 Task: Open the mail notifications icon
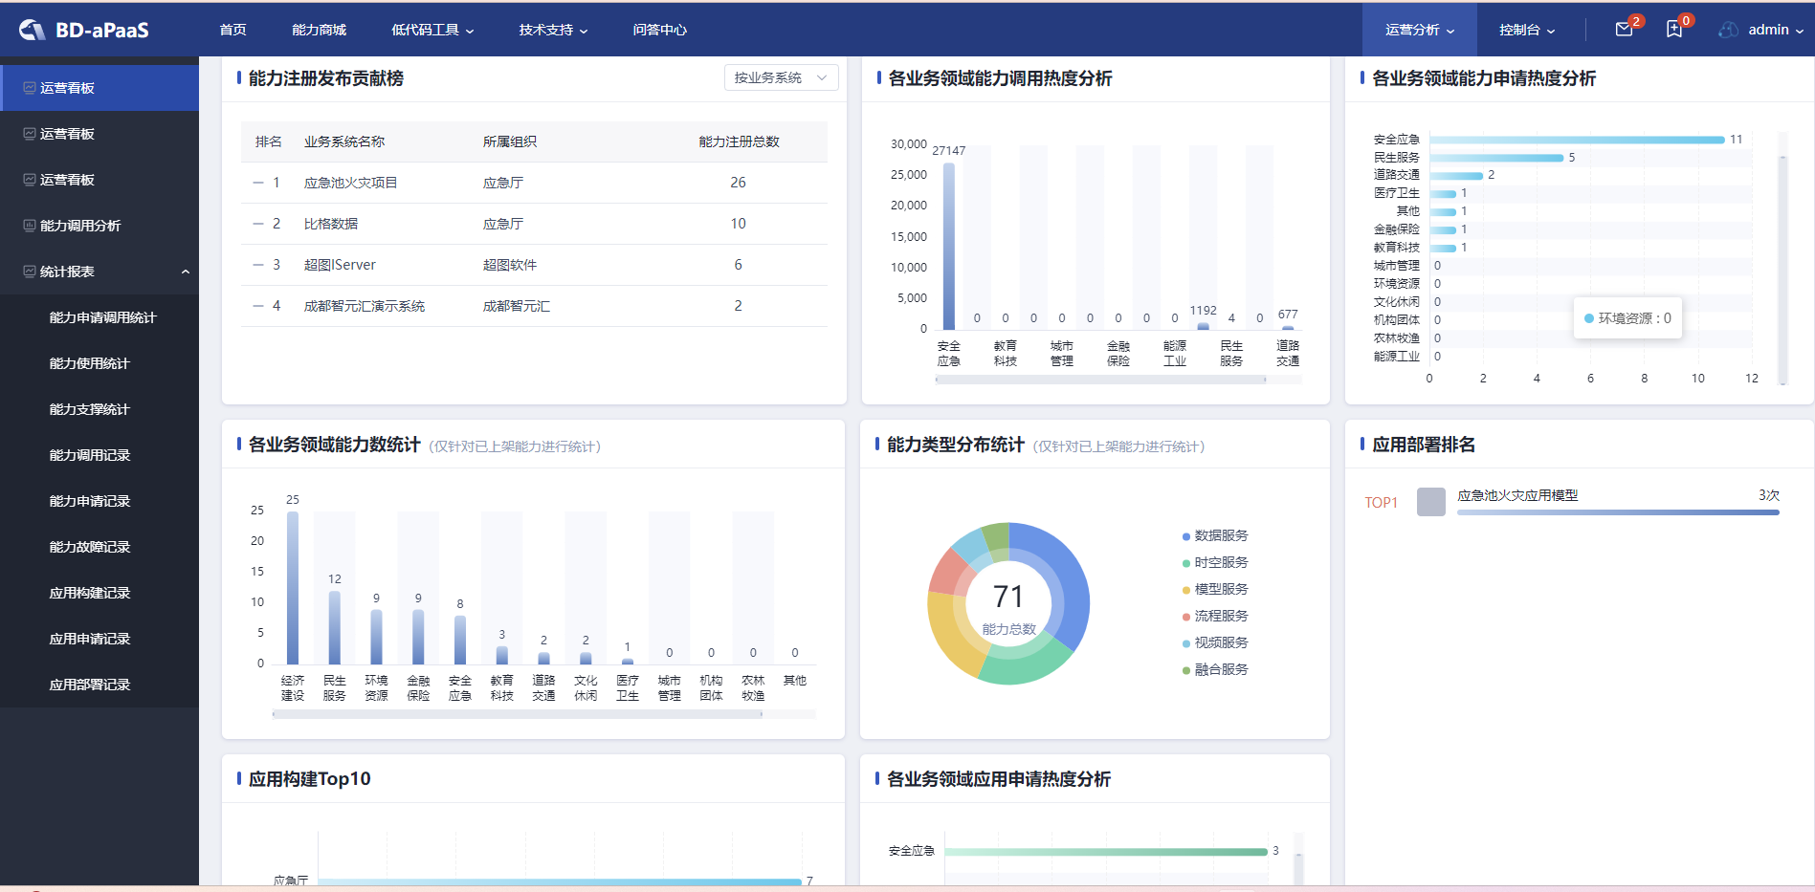coord(1624,30)
